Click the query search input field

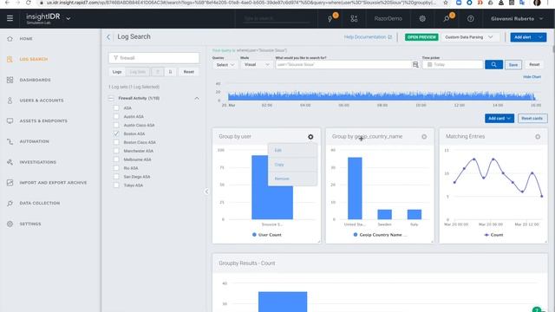[343, 65]
